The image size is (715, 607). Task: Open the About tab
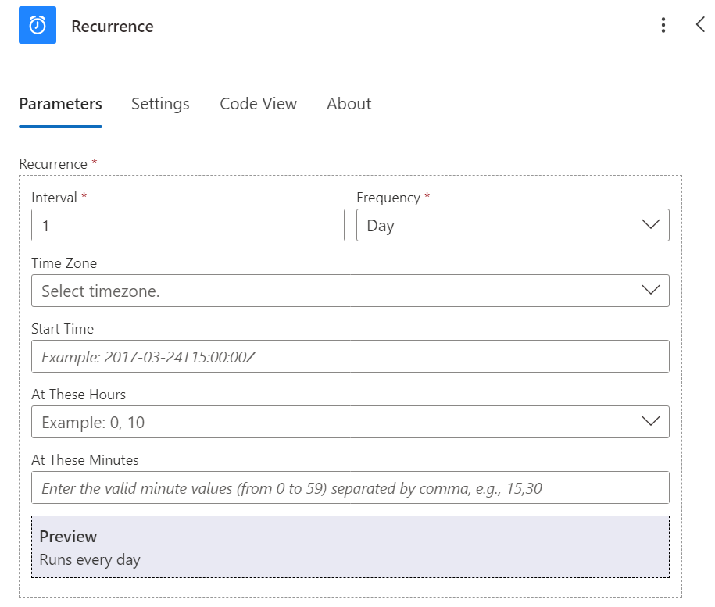click(x=349, y=104)
